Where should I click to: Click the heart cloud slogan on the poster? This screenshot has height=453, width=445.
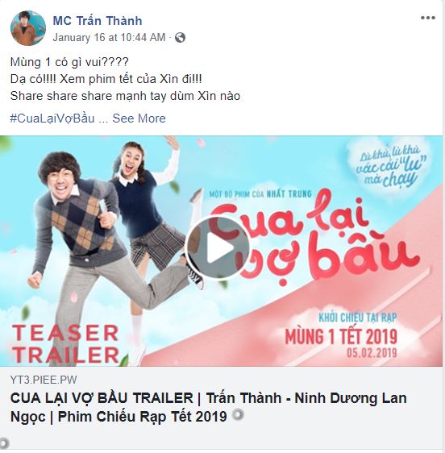click(390, 167)
